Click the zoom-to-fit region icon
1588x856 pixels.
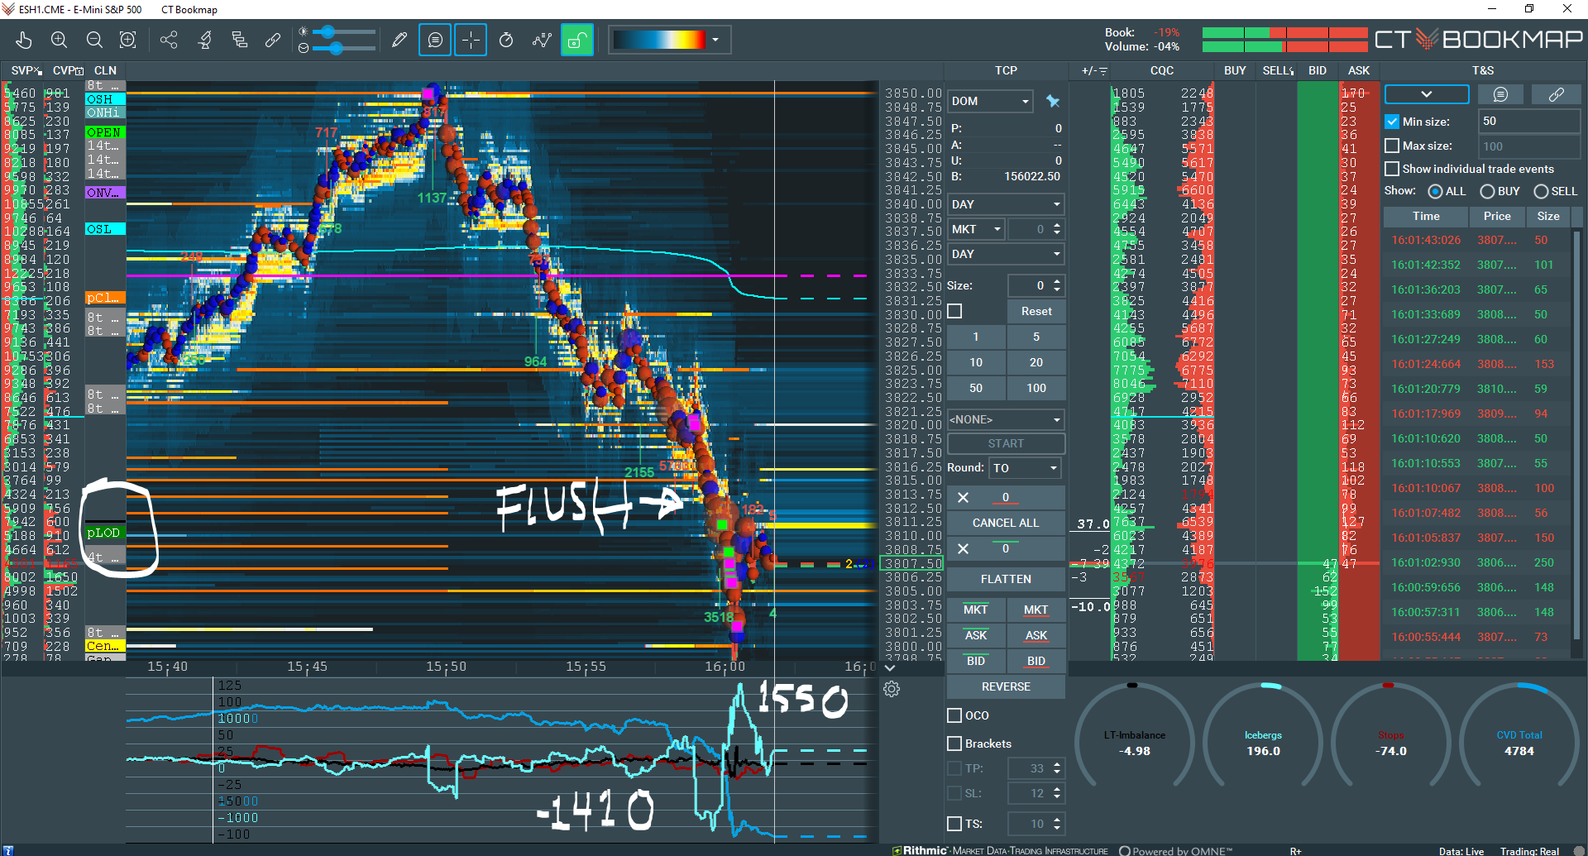click(x=128, y=40)
